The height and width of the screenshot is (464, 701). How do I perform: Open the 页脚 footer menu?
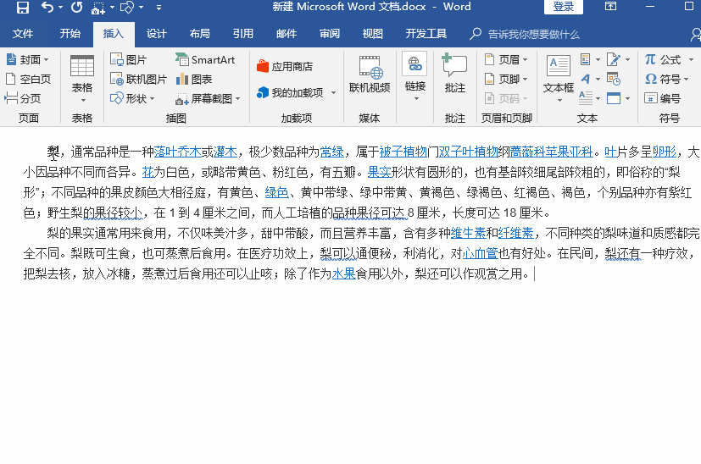coord(507,79)
